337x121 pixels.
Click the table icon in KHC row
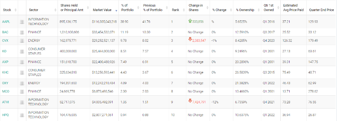coord(22,73)
